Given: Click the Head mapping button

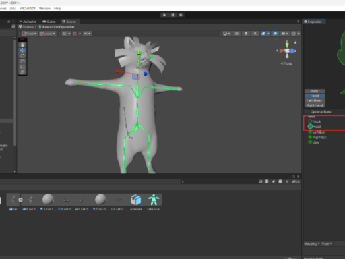Looking at the screenshot, I should point(315,96).
